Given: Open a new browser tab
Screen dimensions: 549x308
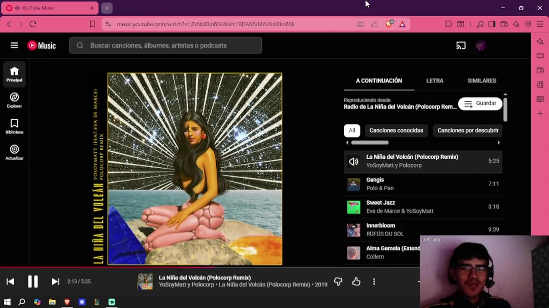Looking at the screenshot, I should coord(107,8).
